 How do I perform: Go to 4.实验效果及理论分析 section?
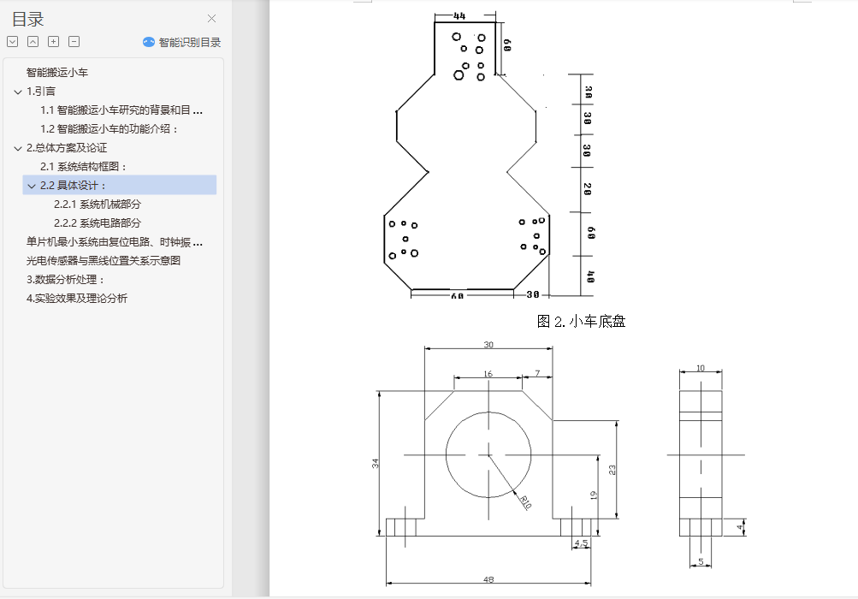click(x=77, y=299)
